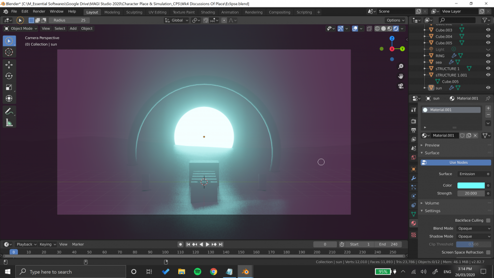494x278 pixels.
Task: Select the Cursor tool
Action: (x=9, y=52)
